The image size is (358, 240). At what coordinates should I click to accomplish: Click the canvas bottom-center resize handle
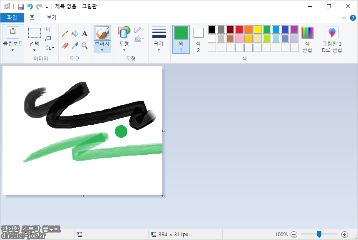[83, 196]
